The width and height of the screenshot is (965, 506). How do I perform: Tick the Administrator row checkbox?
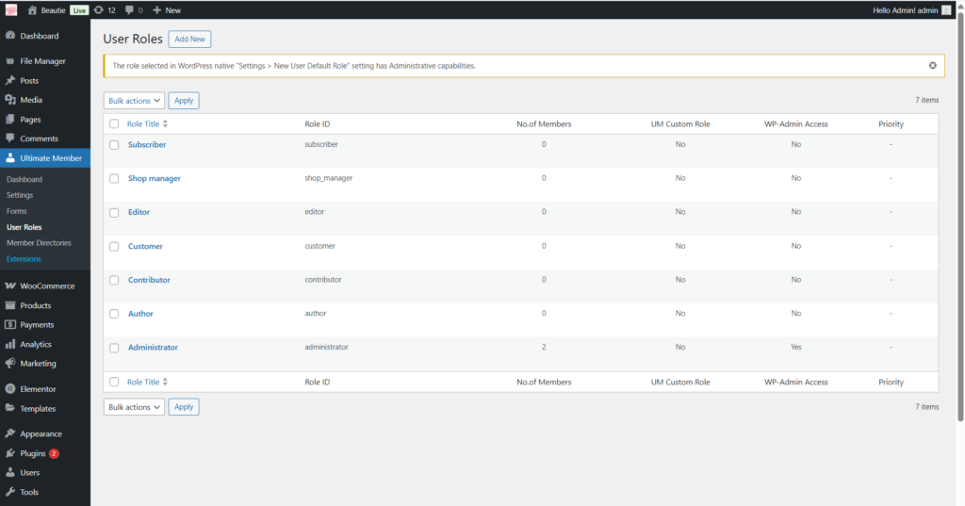pyautogui.click(x=114, y=348)
